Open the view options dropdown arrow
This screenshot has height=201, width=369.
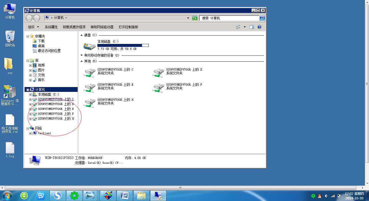coord(245,27)
